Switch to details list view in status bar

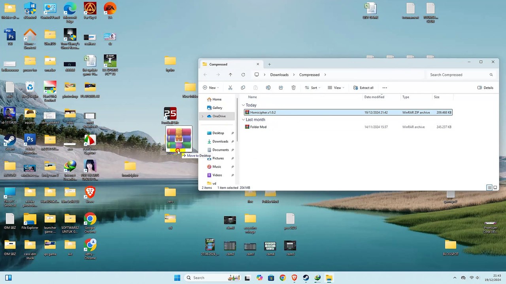pos(489,188)
